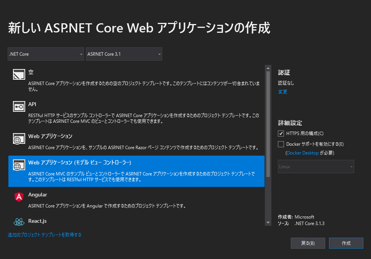Select the Angular template title
371x259 pixels.
tap(37, 195)
